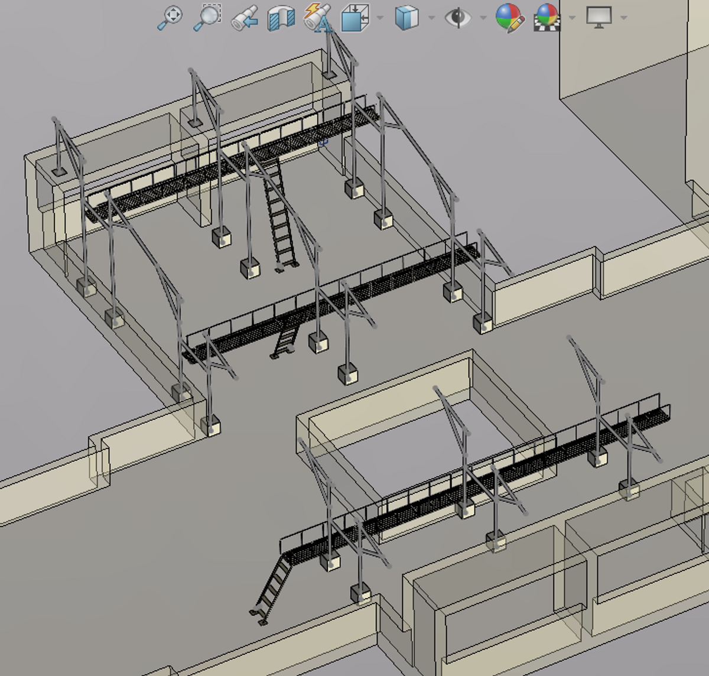709x676 pixels.
Task: Toggle the Hide/Show Items eye icon
Action: [x=458, y=18]
